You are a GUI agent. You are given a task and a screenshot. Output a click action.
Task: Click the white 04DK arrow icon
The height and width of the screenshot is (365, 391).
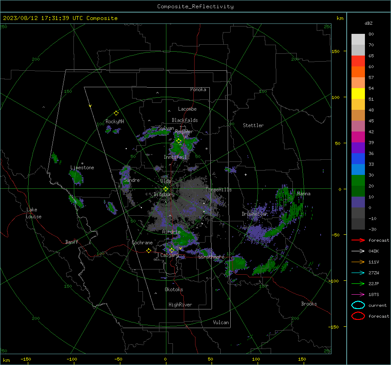tap(358, 251)
